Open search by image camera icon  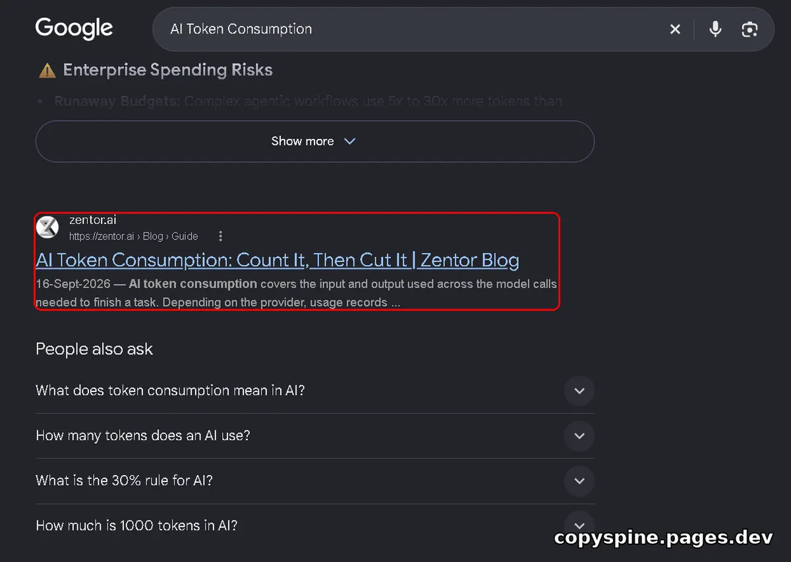tap(749, 29)
